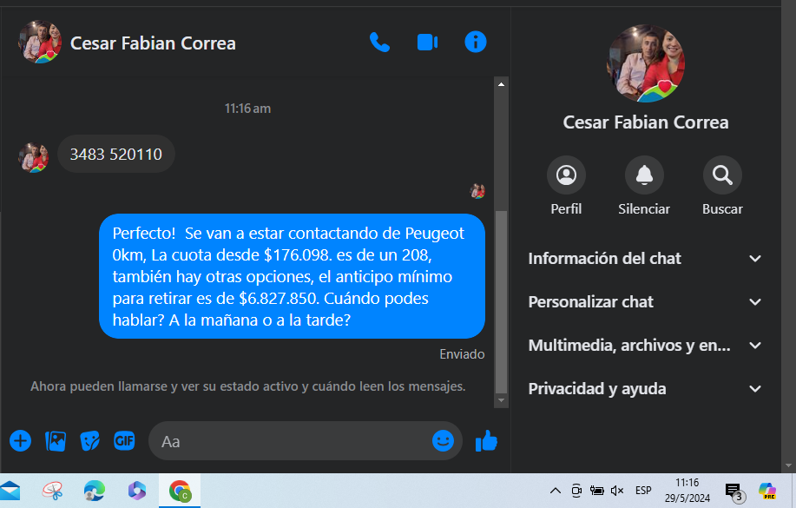Toggle the conversation info panel icon

click(476, 42)
